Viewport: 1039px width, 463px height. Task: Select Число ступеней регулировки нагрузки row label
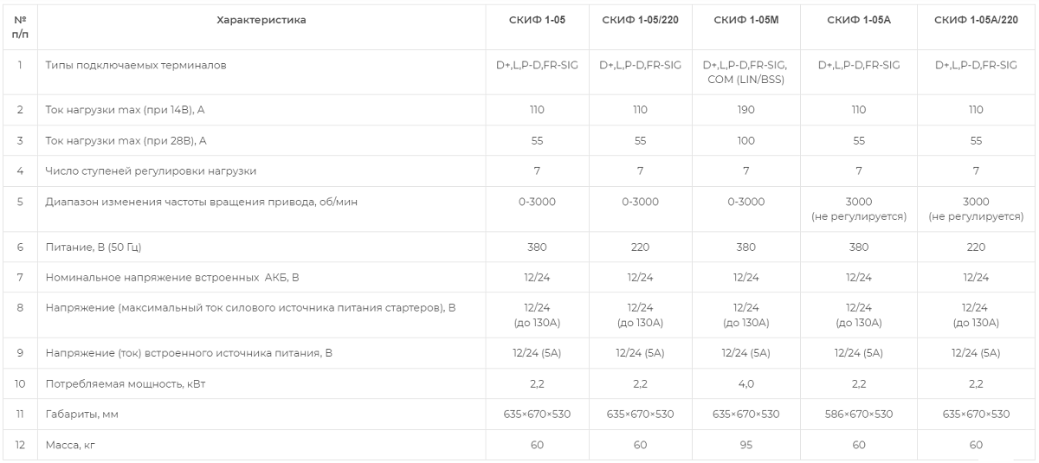tap(151, 171)
